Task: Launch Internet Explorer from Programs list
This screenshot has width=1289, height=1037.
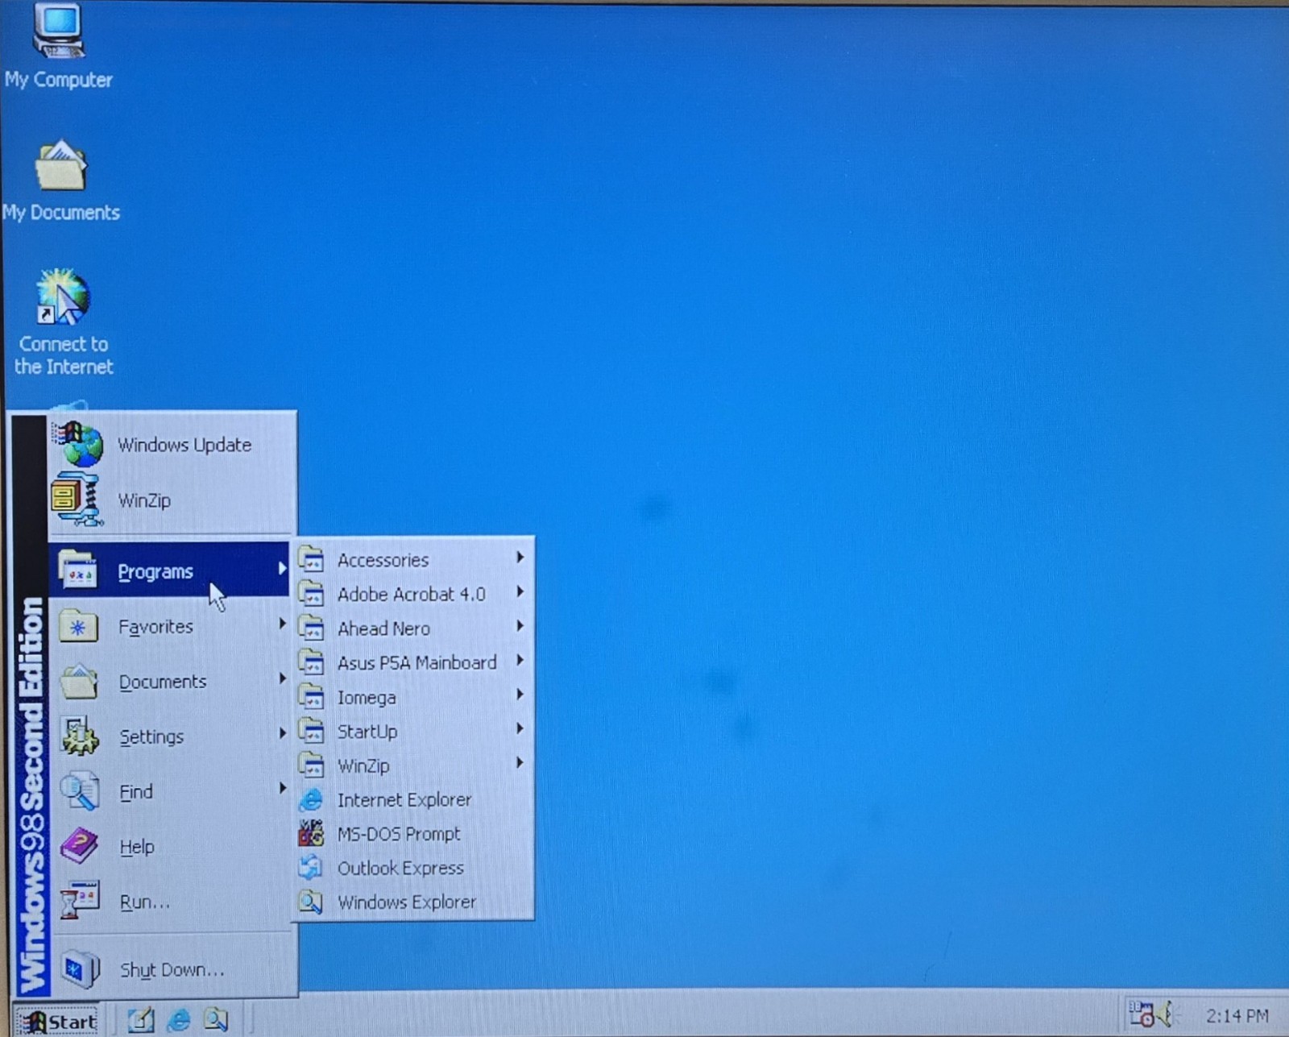Action: pos(412,799)
